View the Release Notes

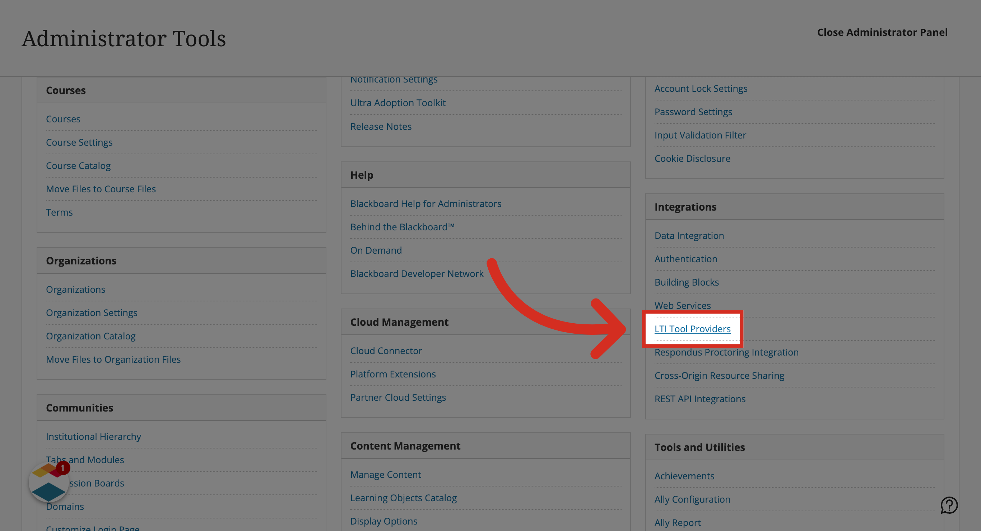point(381,126)
